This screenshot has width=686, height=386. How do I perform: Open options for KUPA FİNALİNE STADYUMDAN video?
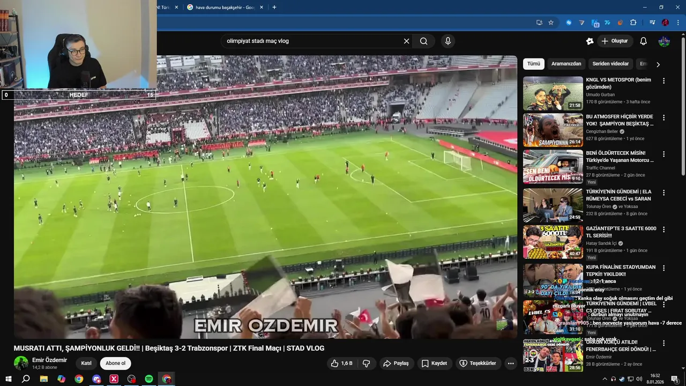point(663,268)
